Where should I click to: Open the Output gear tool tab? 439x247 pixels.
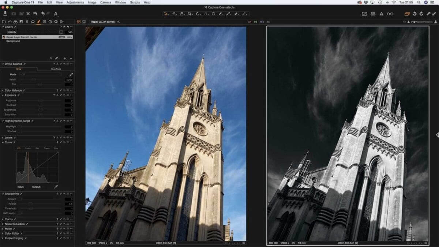pos(56,22)
